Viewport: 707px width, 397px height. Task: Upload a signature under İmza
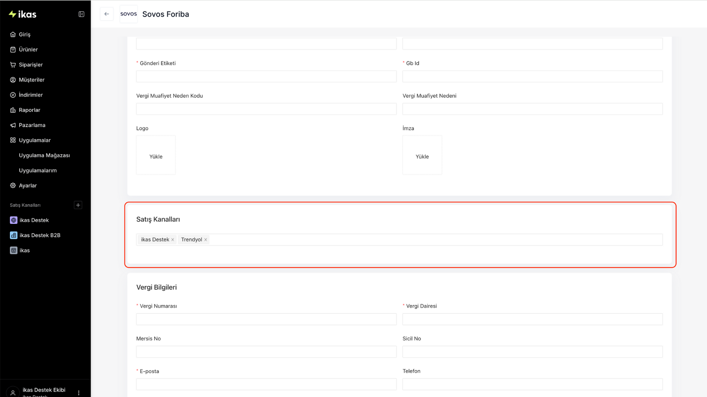tap(422, 155)
